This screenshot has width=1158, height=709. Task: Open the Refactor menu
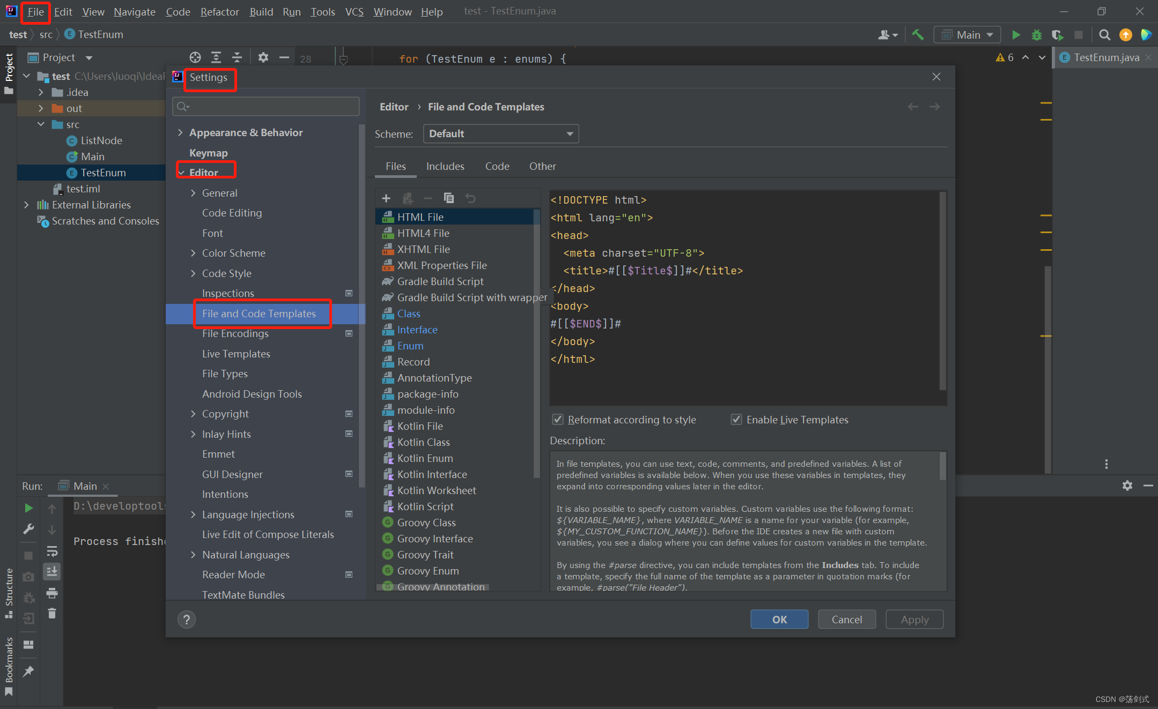pos(219,11)
